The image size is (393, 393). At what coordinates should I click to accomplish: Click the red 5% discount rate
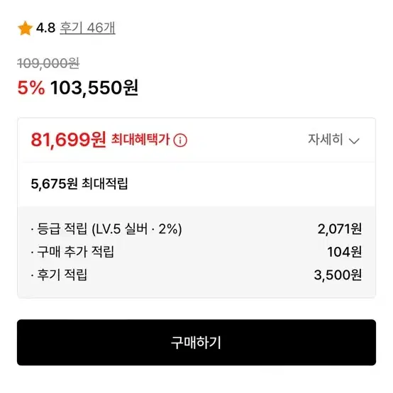click(x=31, y=88)
